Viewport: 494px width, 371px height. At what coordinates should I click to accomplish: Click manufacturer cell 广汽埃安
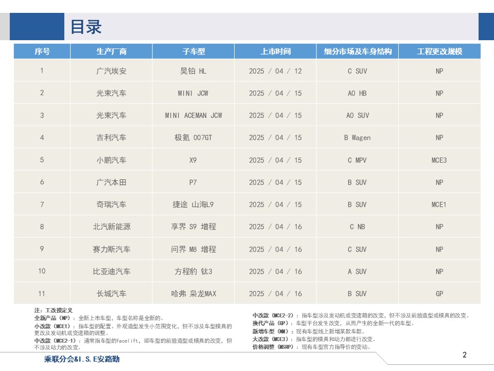[111, 71]
